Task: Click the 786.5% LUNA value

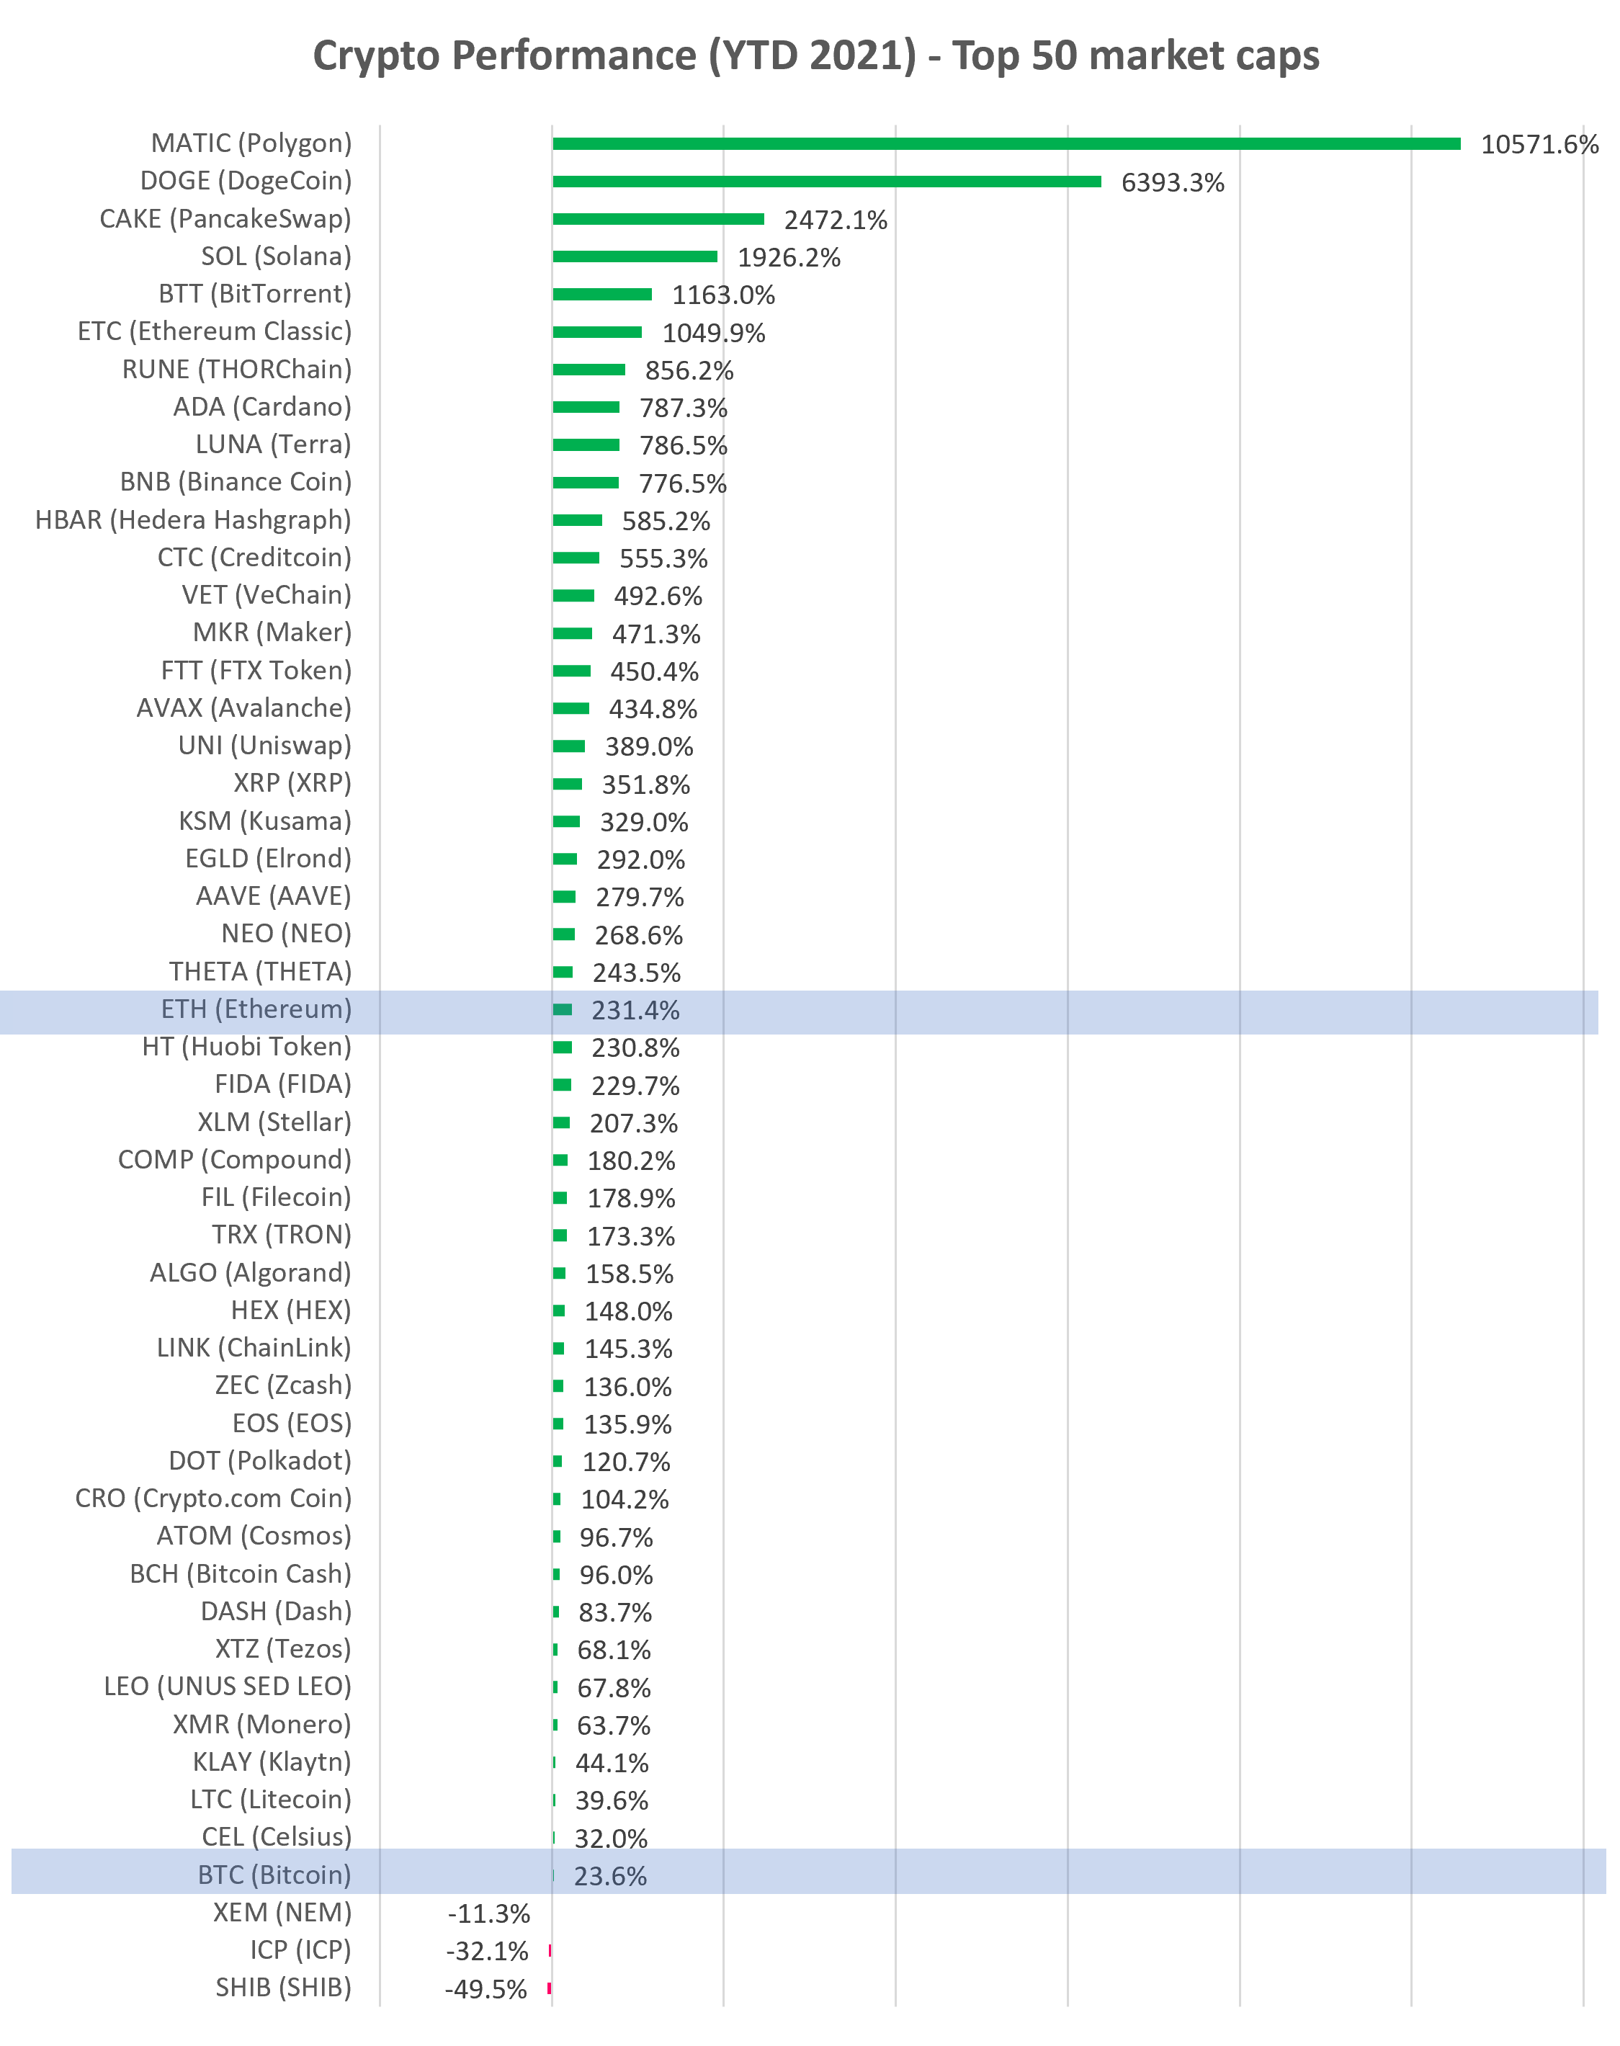Action: click(x=683, y=445)
